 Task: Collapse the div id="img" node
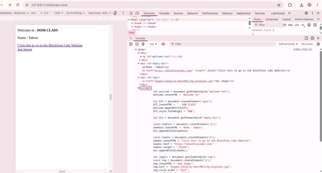pyautogui.click(x=138, y=77)
